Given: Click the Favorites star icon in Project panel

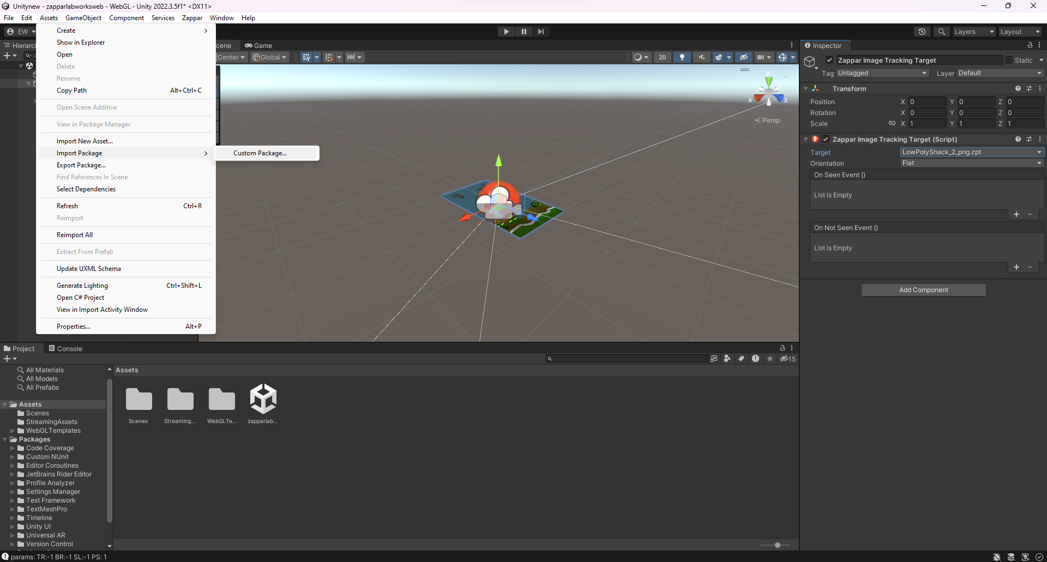Looking at the screenshot, I should pyautogui.click(x=770, y=359).
